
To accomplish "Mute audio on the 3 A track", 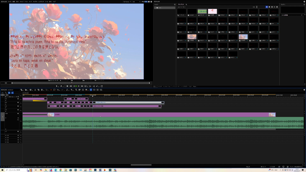I will [18, 140].
